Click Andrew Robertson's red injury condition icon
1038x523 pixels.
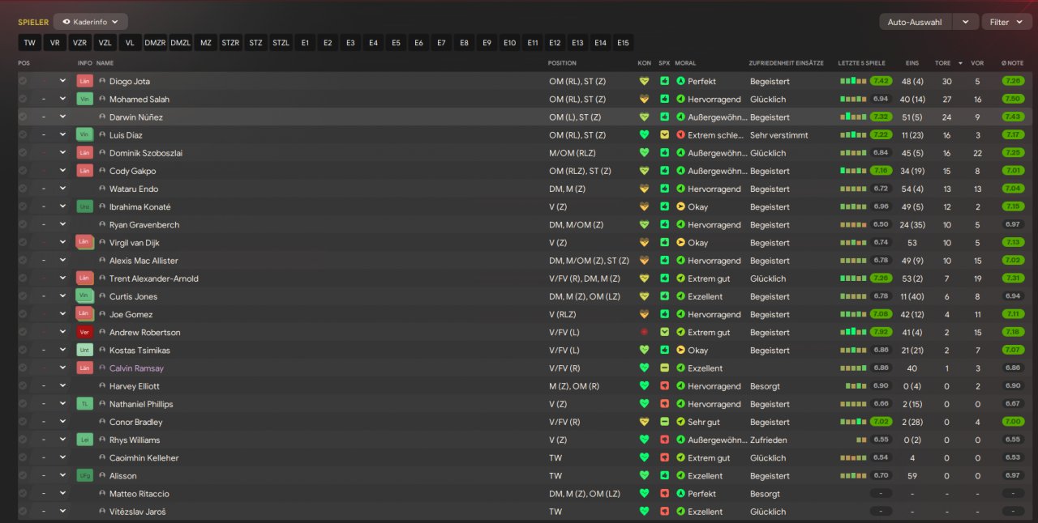[645, 332]
